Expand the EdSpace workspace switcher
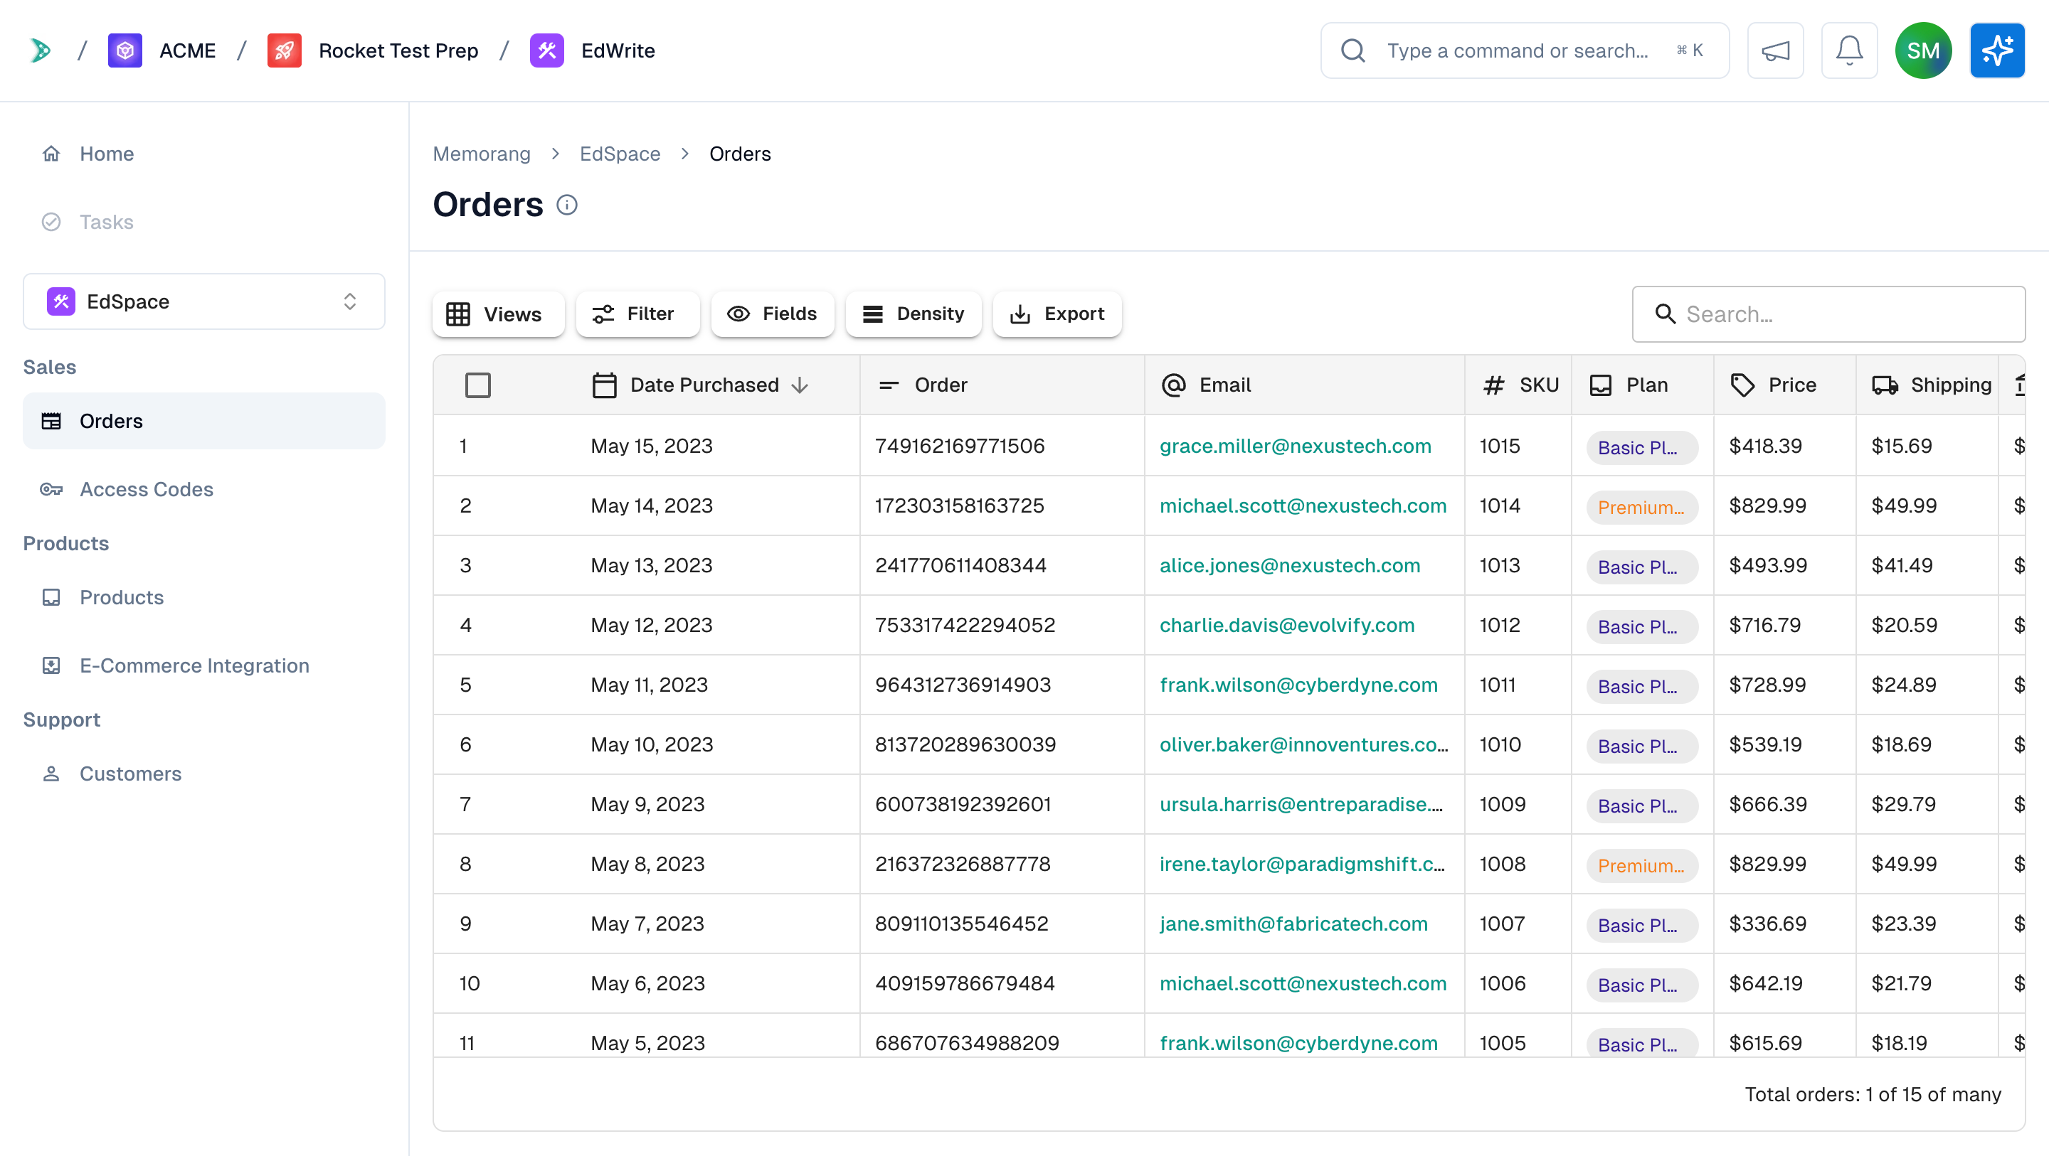This screenshot has height=1156, width=2049. 204,301
